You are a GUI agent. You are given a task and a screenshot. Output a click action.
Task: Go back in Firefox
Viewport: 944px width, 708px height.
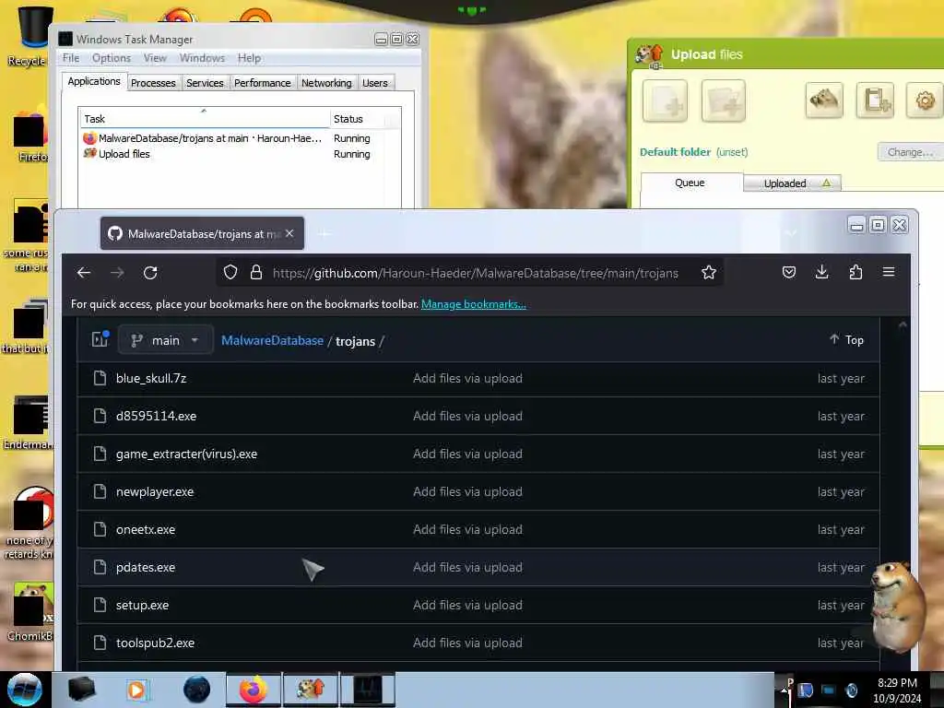[x=84, y=273]
